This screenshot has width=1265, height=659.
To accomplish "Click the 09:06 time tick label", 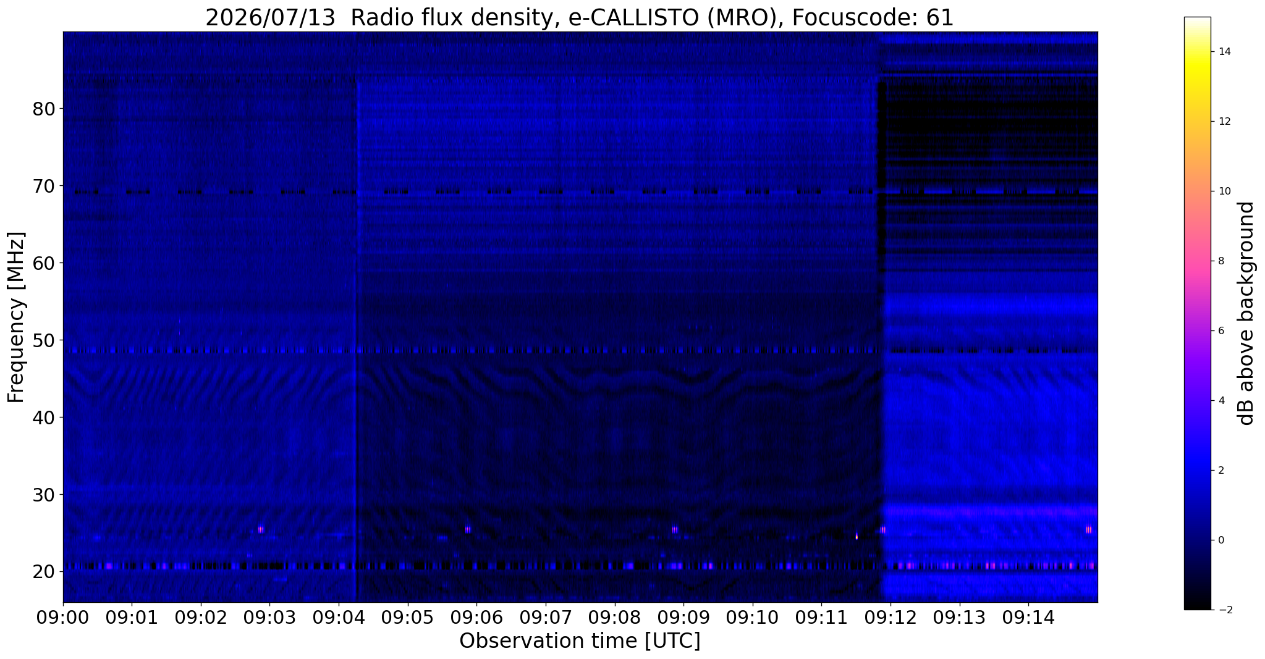I will pyautogui.click(x=476, y=617).
